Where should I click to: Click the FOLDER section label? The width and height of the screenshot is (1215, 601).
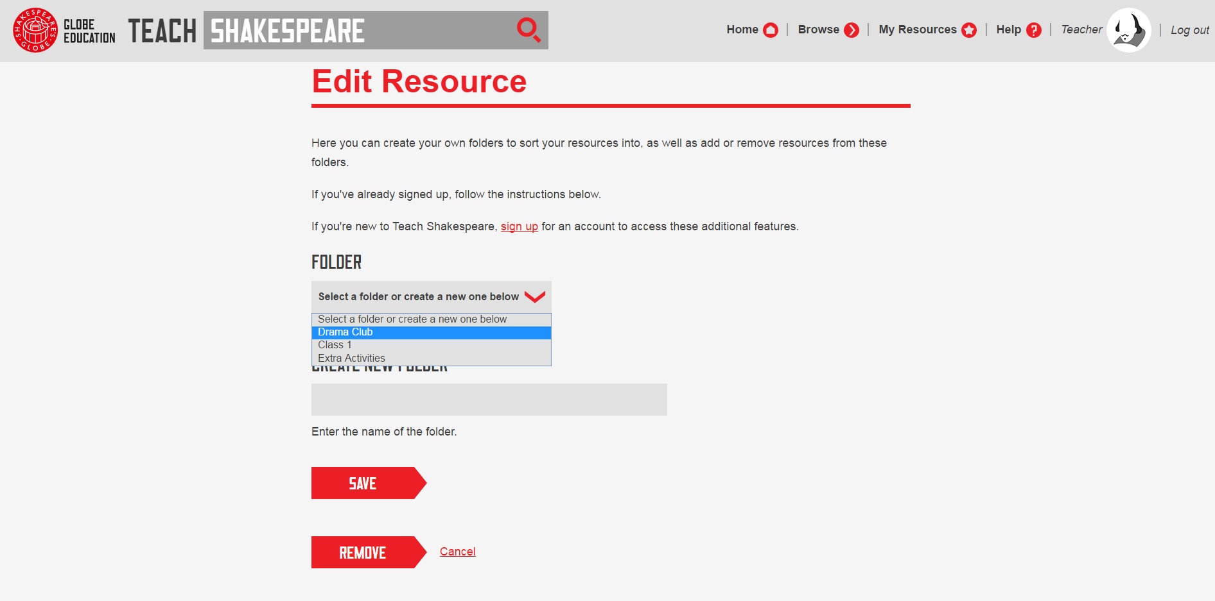[337, 262]
